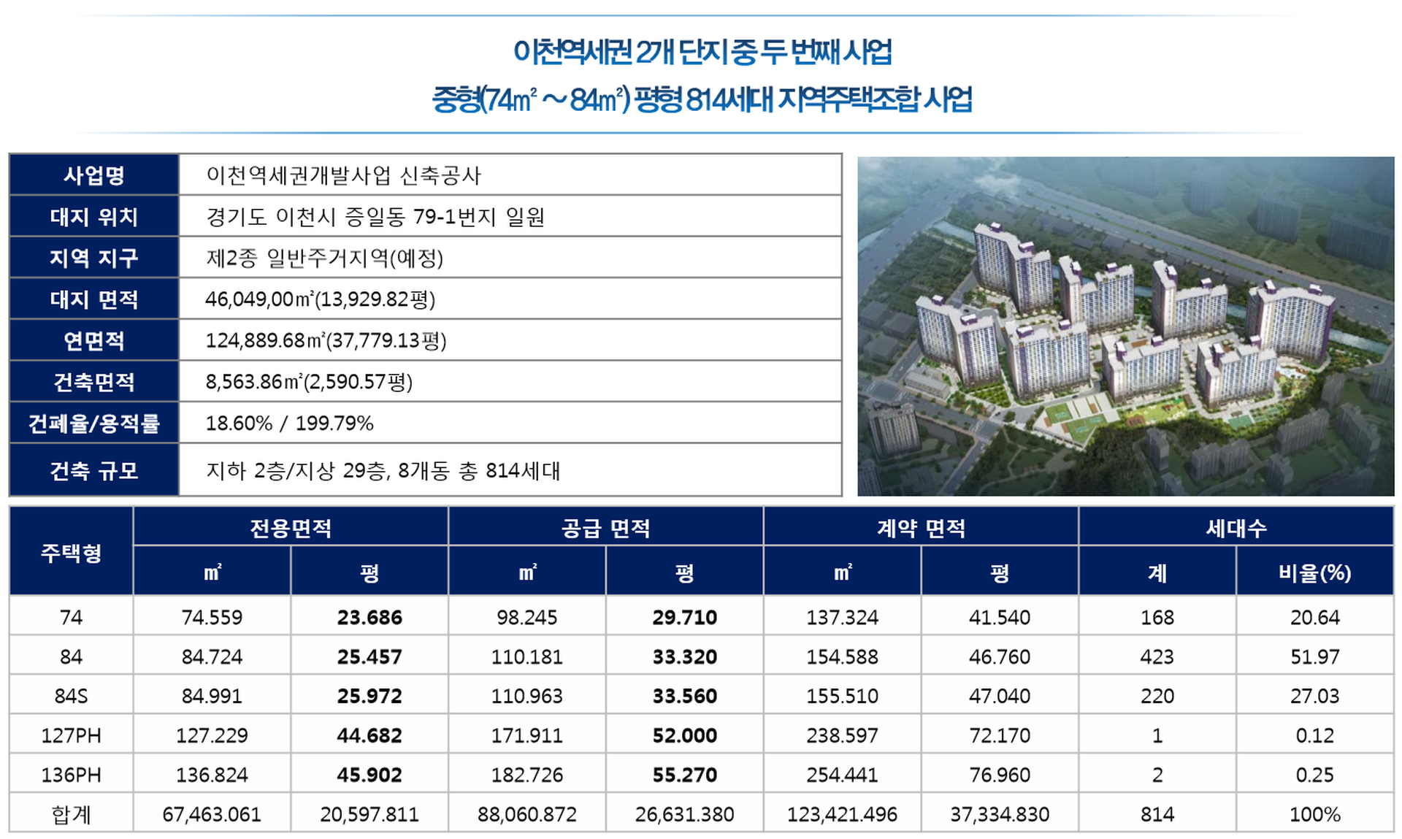The image size is (1402, 839).
Task: Click the '연면적' label cell
Action: click(94, 340)
